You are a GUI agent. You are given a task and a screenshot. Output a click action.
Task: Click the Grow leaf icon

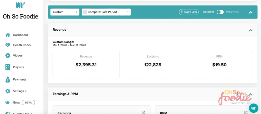8,102
